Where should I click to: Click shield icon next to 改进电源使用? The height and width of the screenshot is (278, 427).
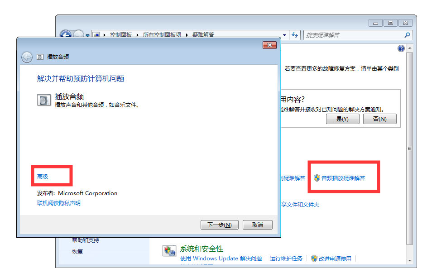click(314, 259)
